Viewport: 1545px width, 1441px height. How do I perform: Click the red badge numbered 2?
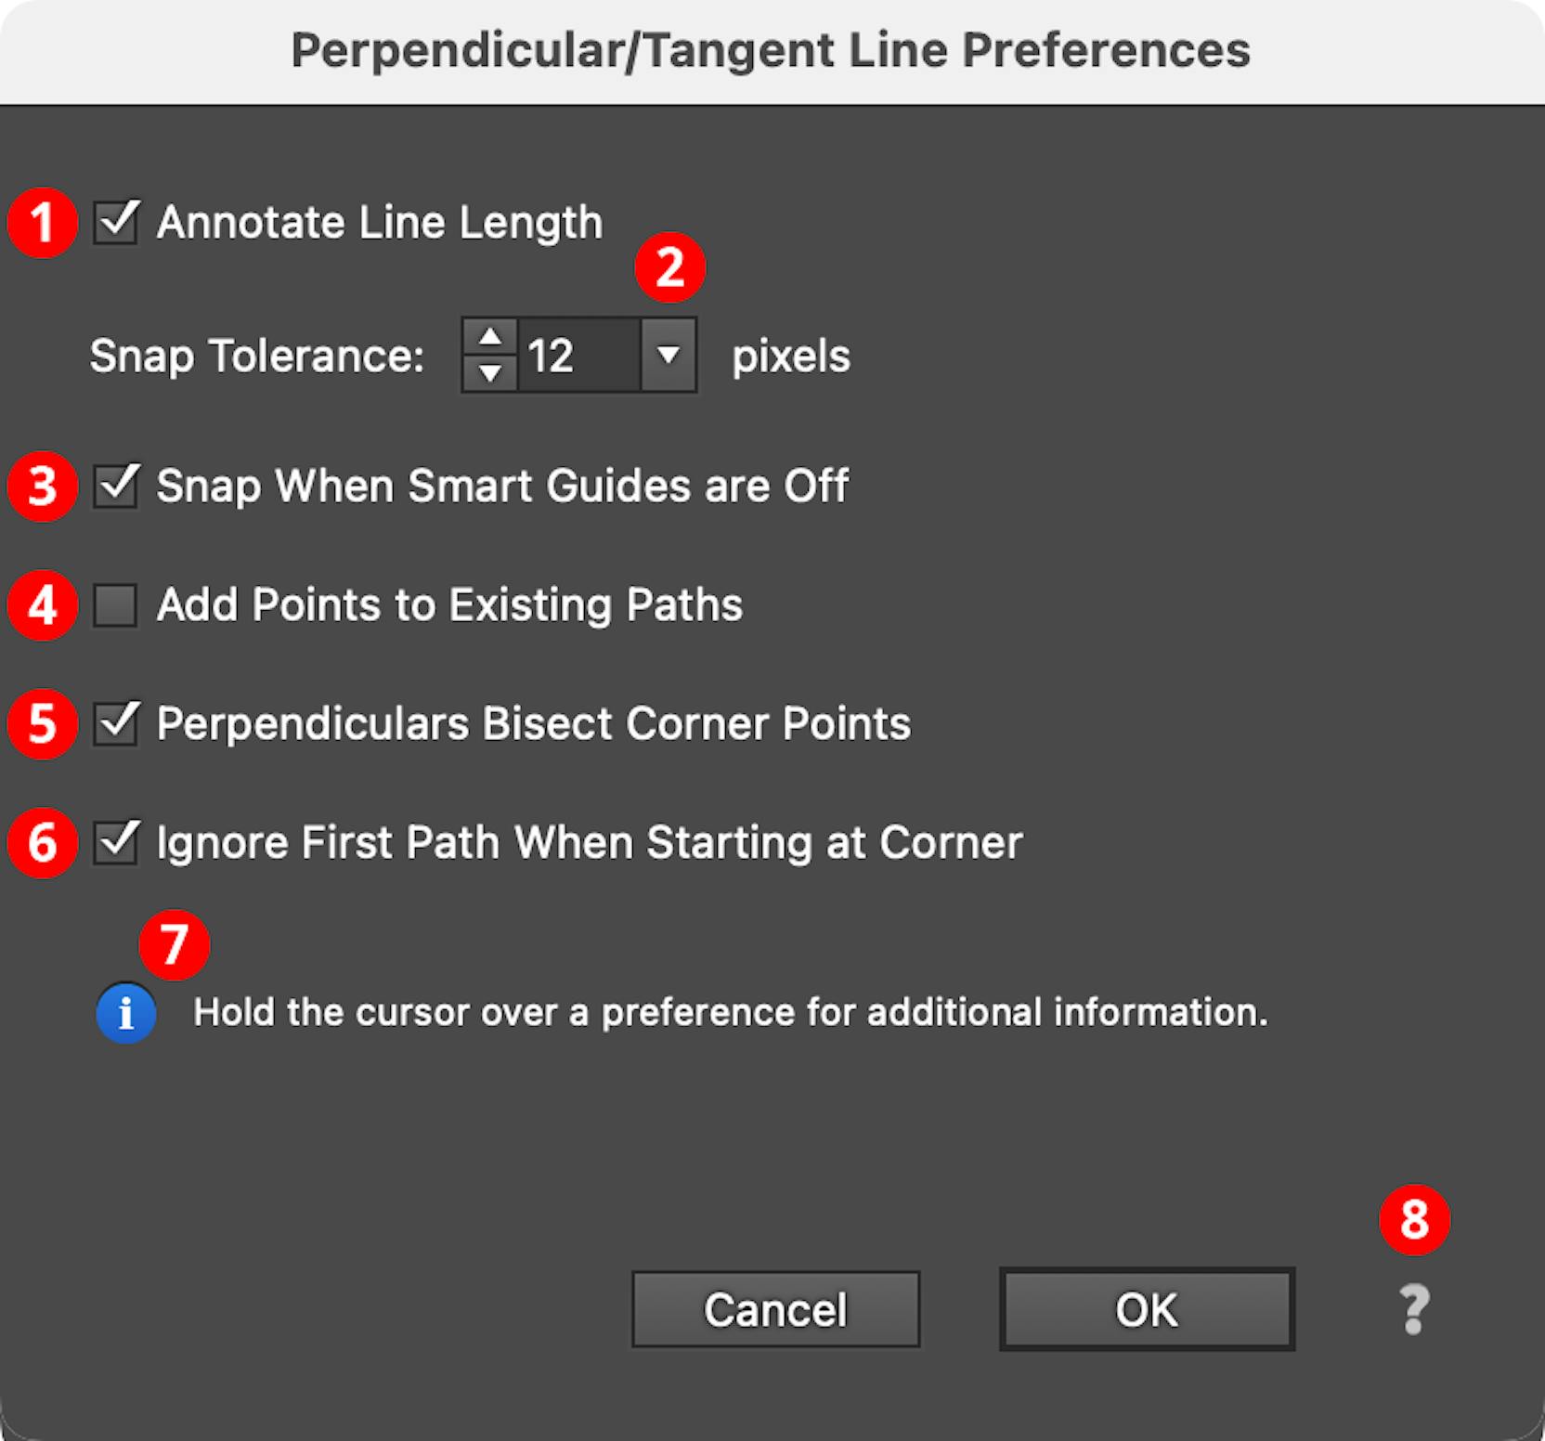(x=670, y=267)
